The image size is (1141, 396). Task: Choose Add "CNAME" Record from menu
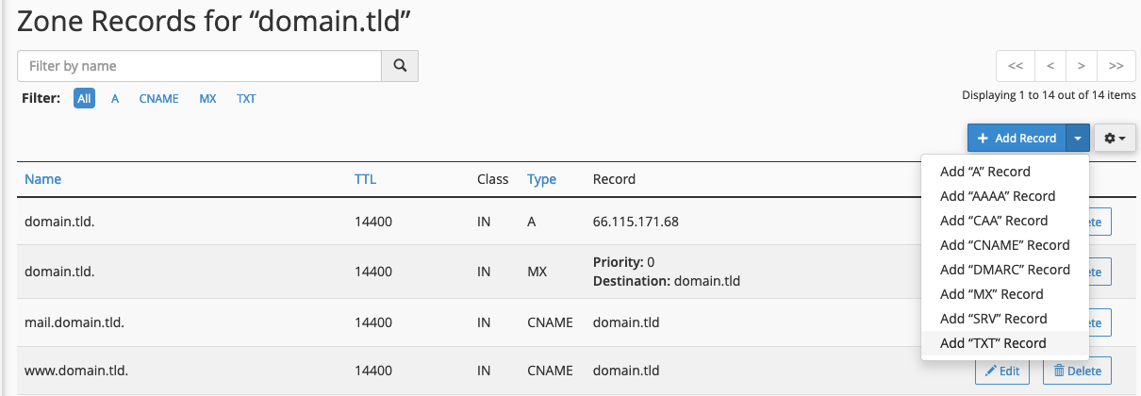click(x=1004, y=245)
